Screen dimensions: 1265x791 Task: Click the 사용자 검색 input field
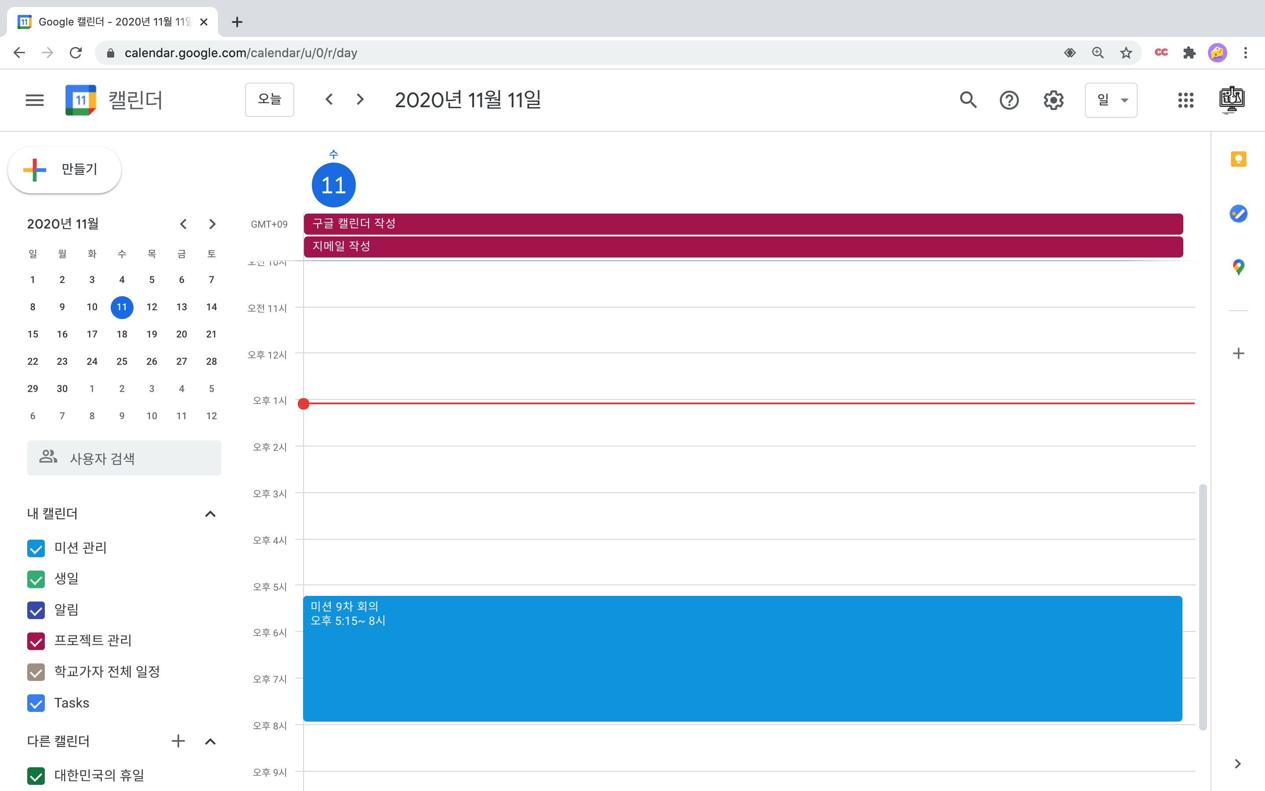124,458
